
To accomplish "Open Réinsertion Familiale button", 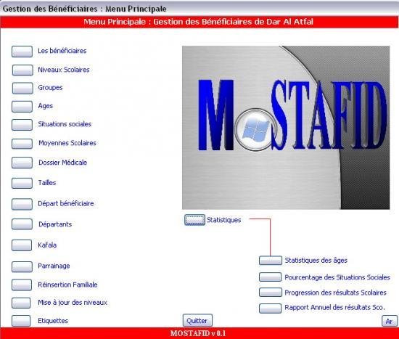I will 22,285.
